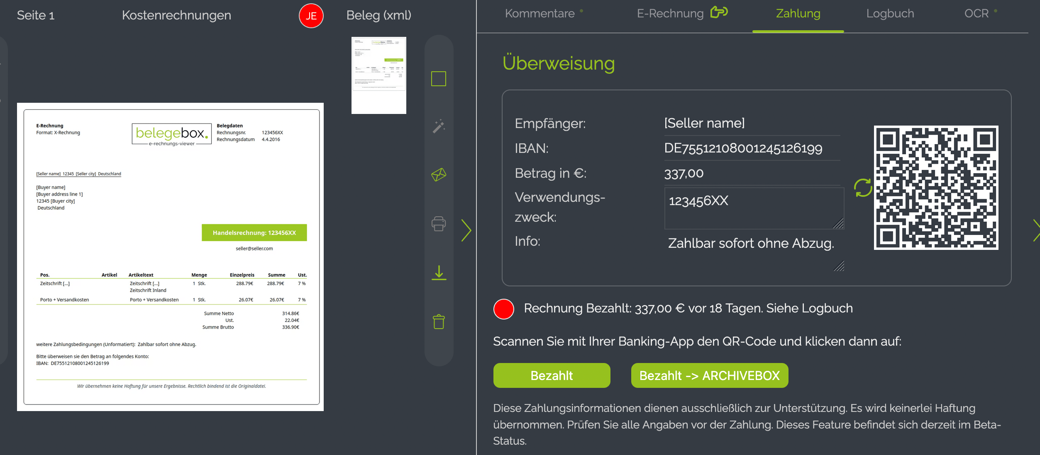Click the link icon next to E-Rechnung

[x=719, y=12]
